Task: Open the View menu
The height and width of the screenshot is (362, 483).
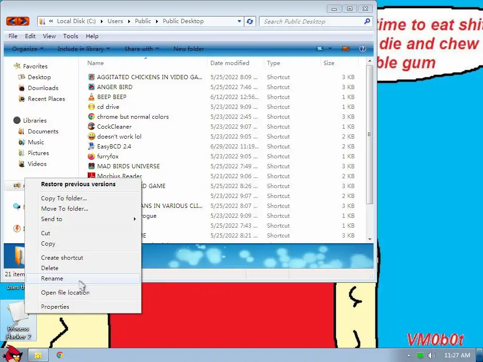Action: pos(49,36)
